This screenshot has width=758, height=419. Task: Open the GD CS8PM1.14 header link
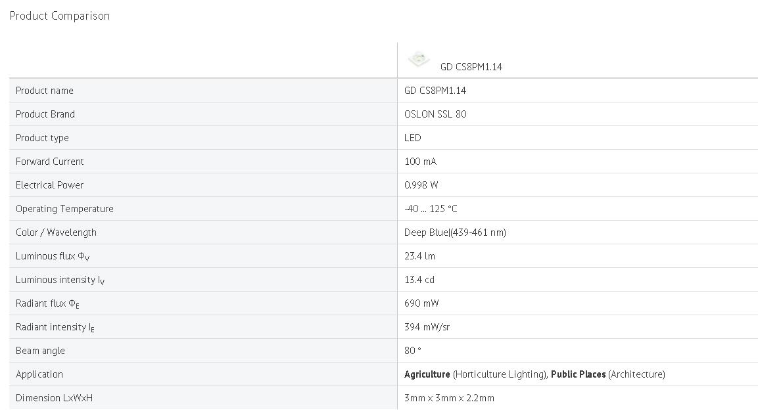coord(471,67)
